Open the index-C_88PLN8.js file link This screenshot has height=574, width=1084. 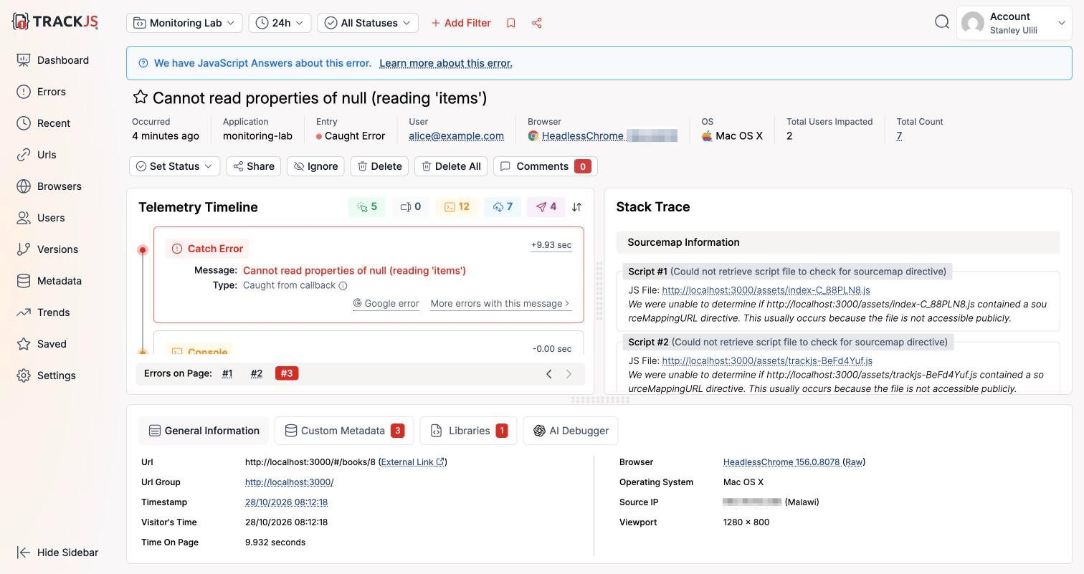click(x=766, y=290)
